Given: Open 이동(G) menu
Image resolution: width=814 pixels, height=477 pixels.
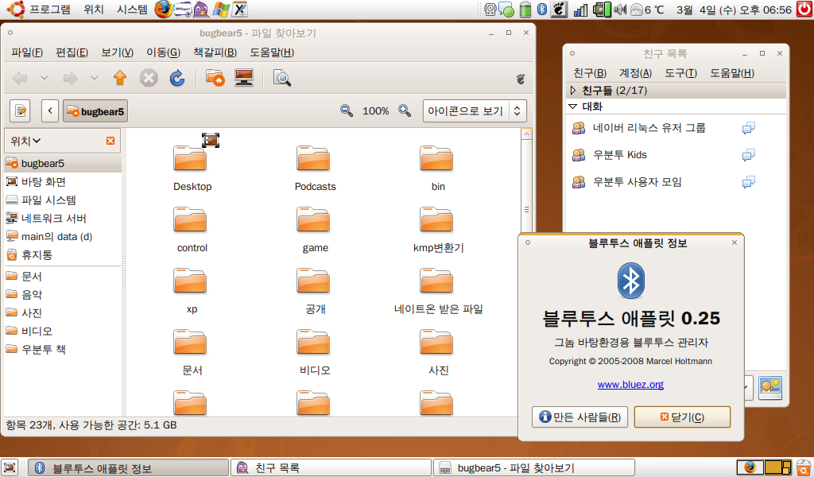Looking at the screenshot, I should point(163,52).
